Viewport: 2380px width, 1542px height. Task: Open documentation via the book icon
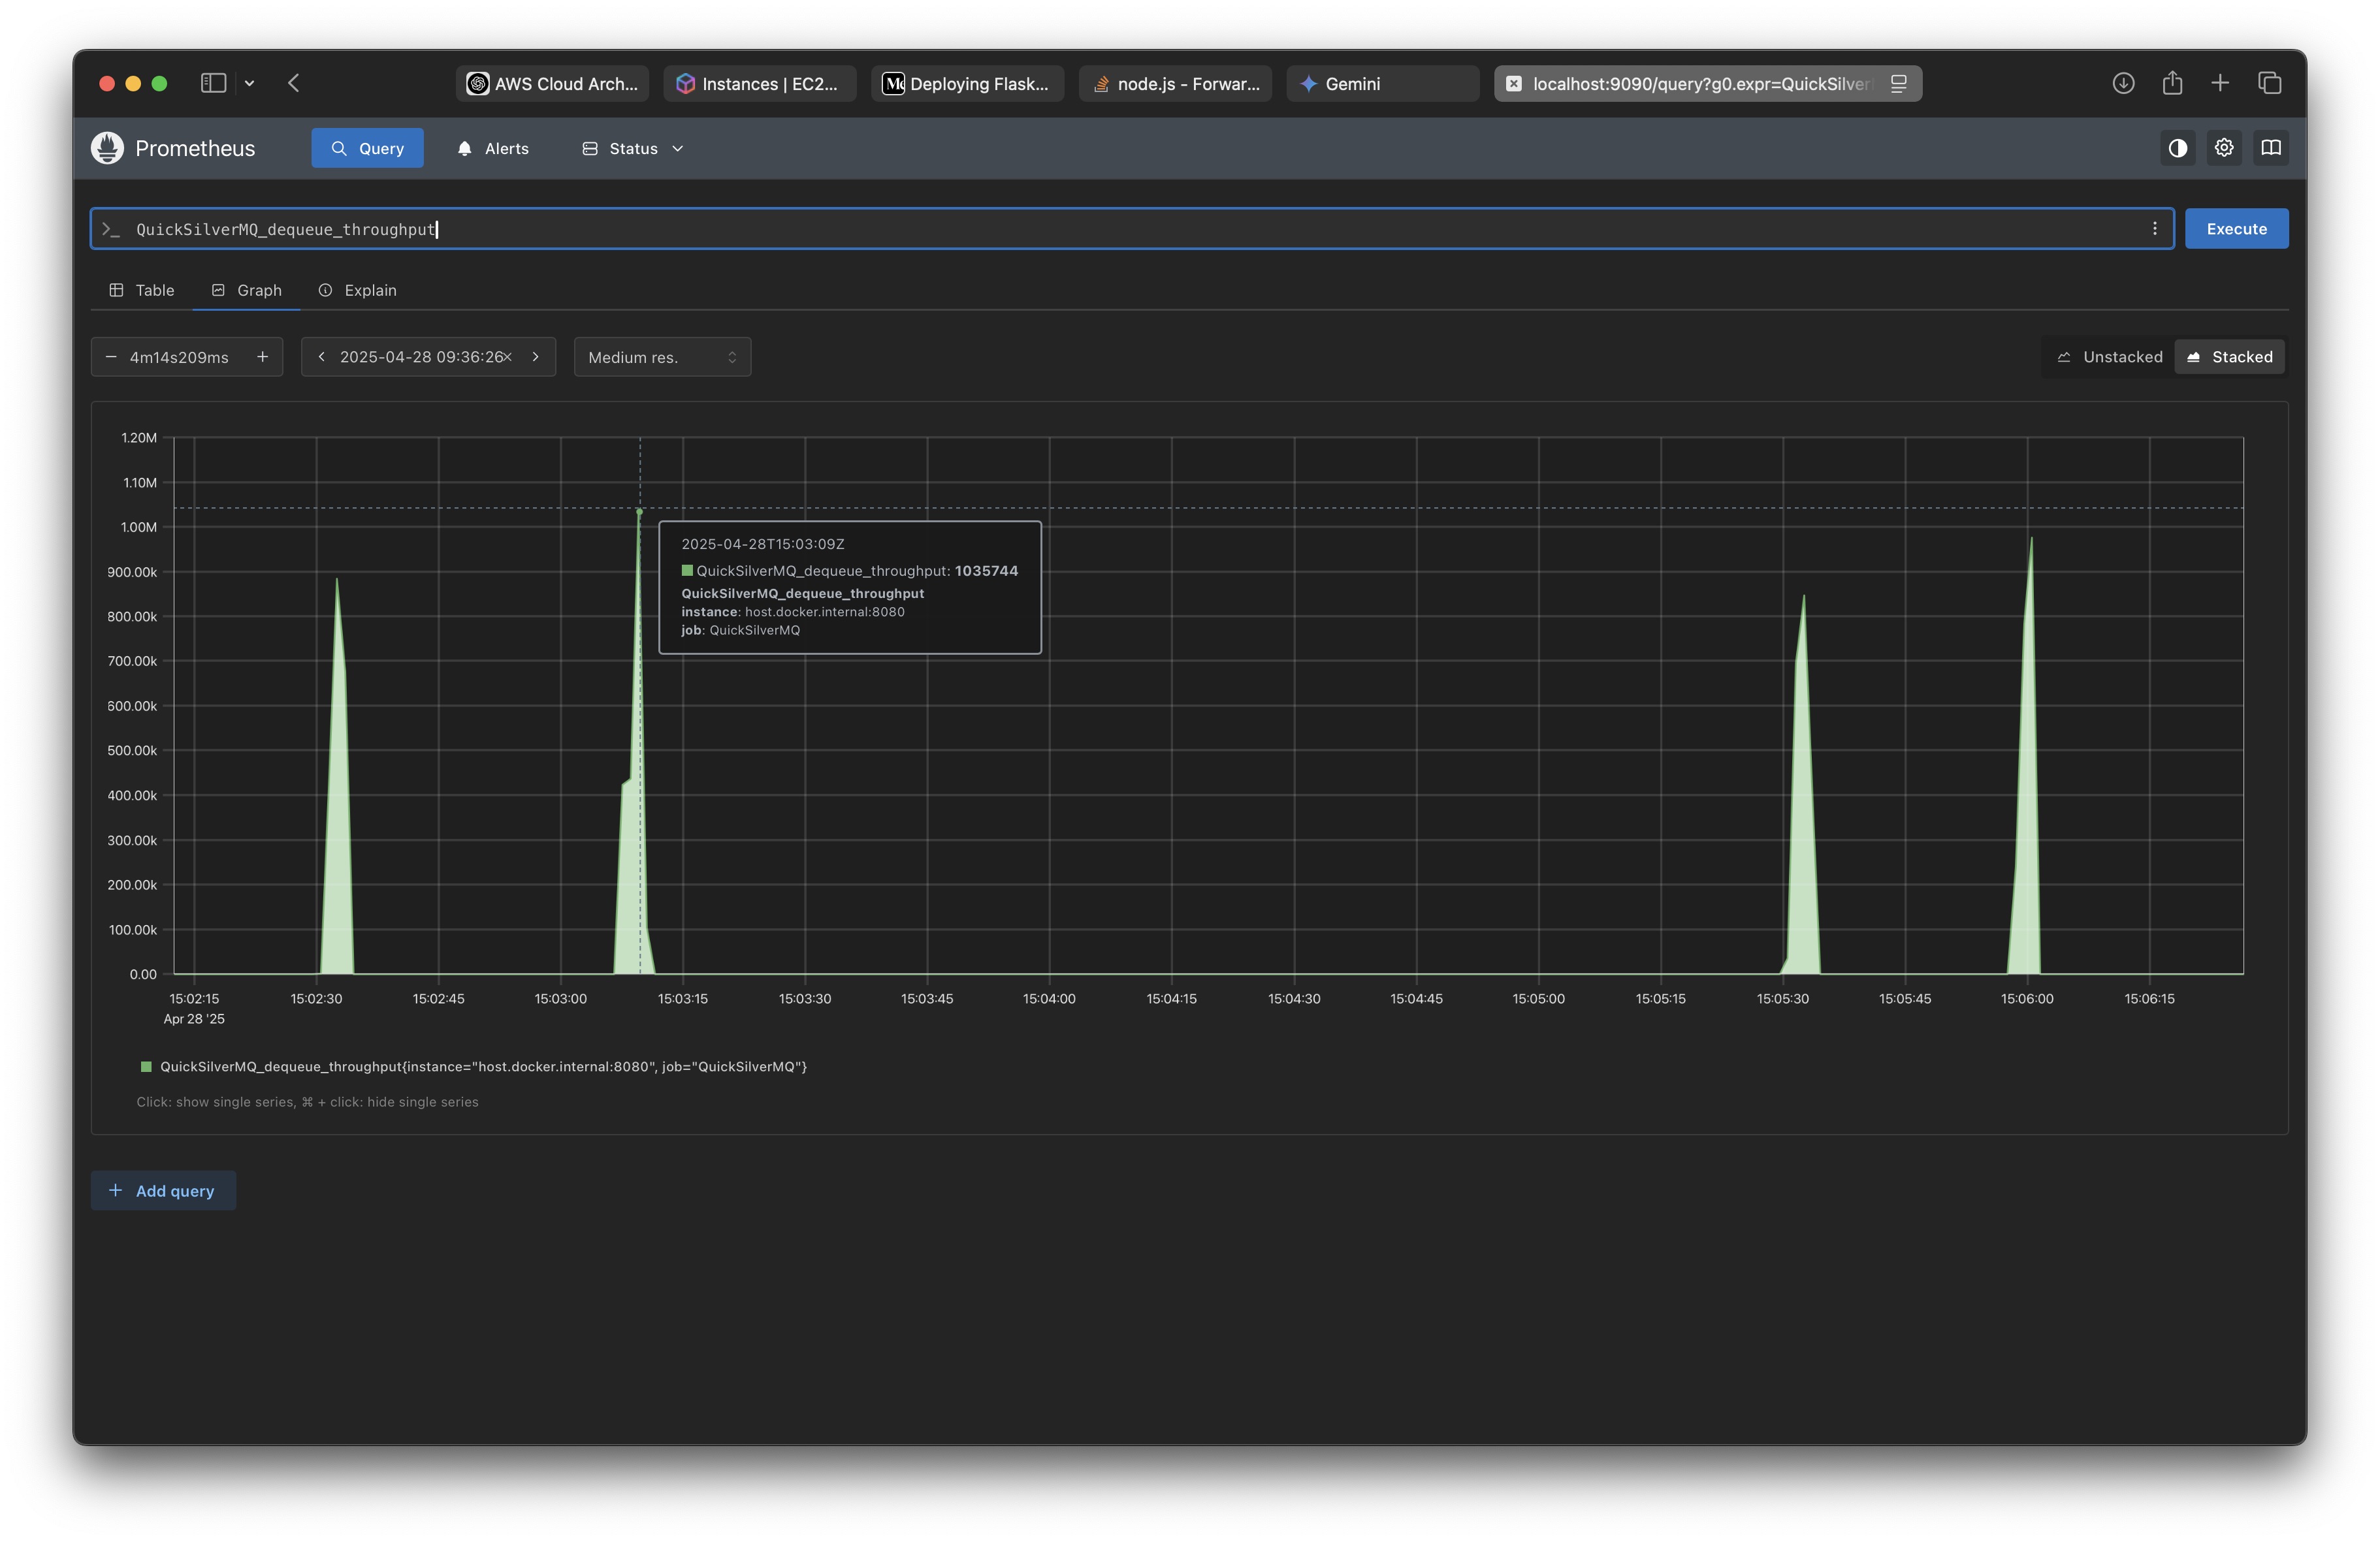click(2270, 147)
